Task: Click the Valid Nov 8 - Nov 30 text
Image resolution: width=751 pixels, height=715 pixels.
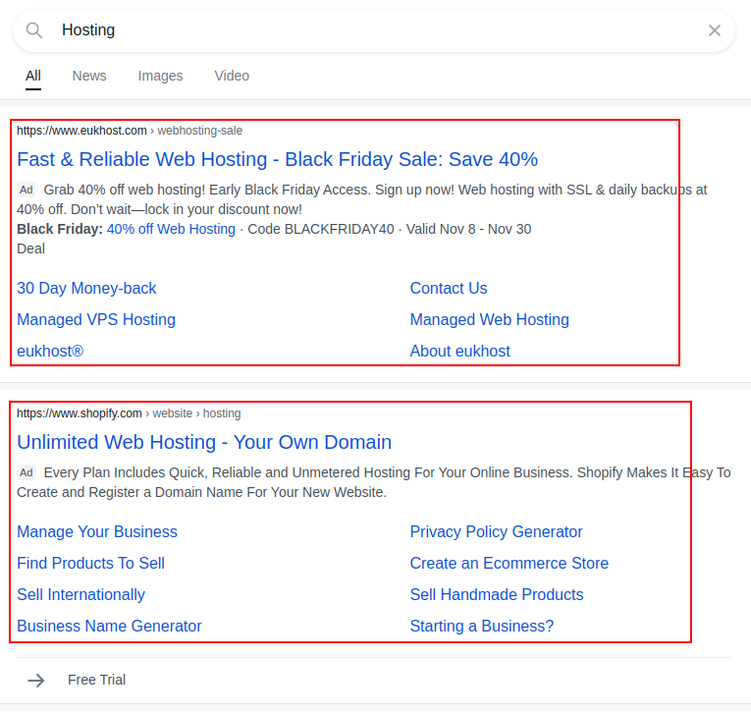Action: [468, 229]
